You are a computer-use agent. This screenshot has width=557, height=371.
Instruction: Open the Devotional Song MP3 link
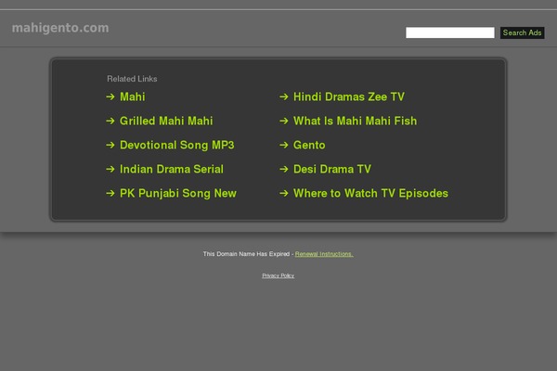(x=177, y=145)
